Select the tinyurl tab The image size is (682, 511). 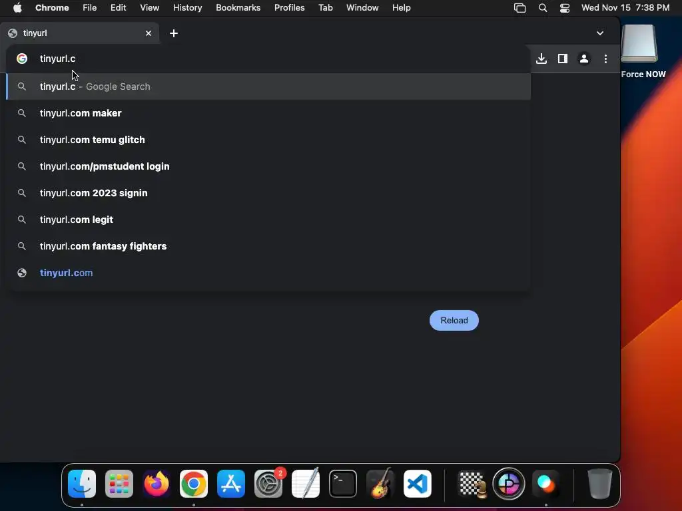tap(80, 33)
